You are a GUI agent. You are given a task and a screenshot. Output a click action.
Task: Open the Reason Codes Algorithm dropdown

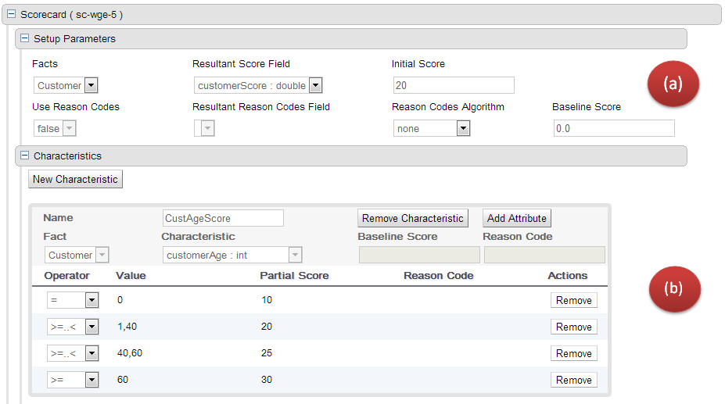click(x=463, y=129)
